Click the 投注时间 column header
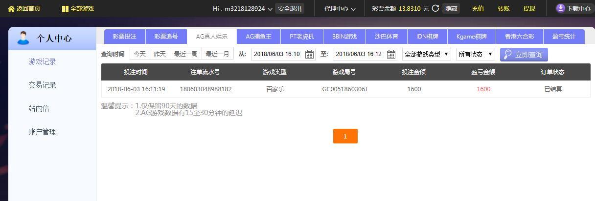The height and width of the screenshot is (201, 595). click(x=136, y=72)
